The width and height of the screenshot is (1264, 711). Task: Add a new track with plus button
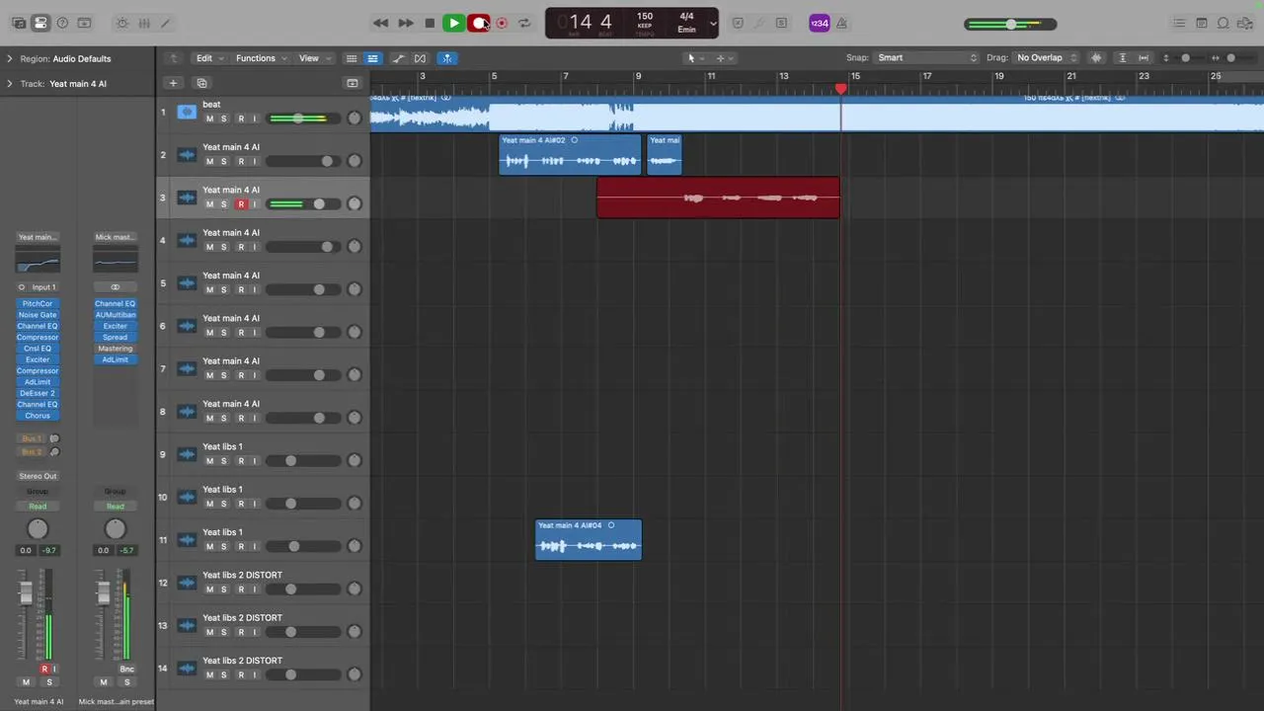(173, 84)
